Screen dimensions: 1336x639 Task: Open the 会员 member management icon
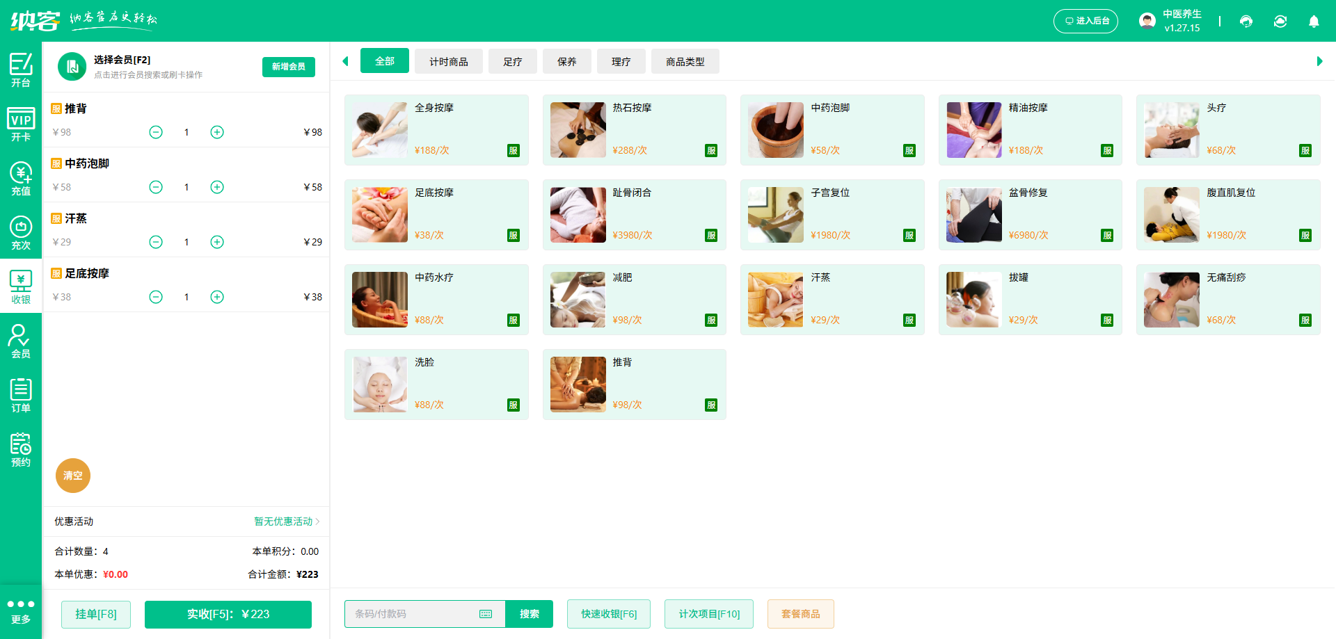point(21,340)
